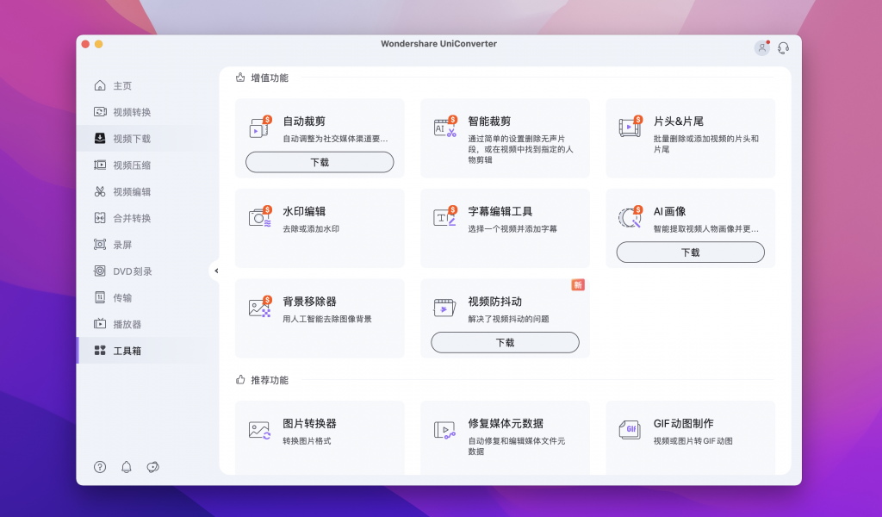882x517 pixels.
Task: Show notifications via the bell icon
Action: click(126, 466)
